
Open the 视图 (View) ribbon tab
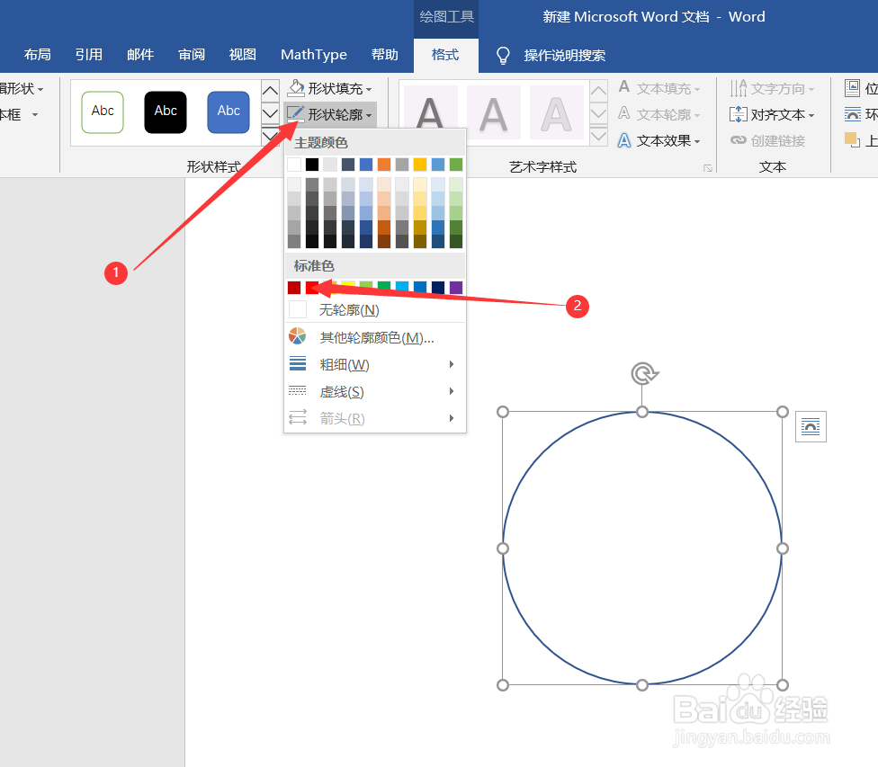[243, 55]
